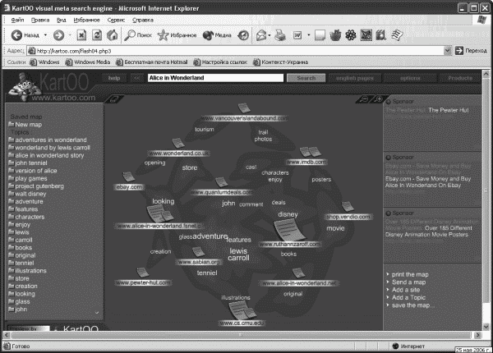Open the address bar dropdown arrow
493x353 pixels.
(x=448, y=51)
